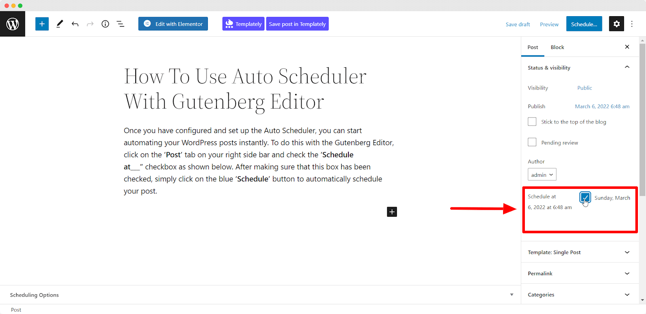This screenshot has width=646, height=314.
Task: Click the black add block button in content
Action: pyautogui.click(x=392, y=211)
